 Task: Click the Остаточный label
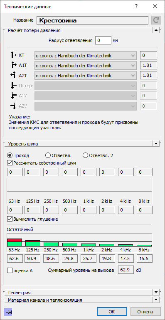(20, 229)
